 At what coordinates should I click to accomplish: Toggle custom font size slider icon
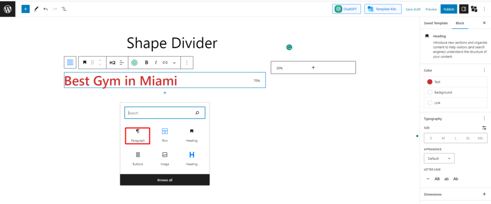pos(484,128)
